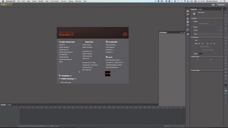Open the Essentials workspace dropdown

click(x=222, y=5)
